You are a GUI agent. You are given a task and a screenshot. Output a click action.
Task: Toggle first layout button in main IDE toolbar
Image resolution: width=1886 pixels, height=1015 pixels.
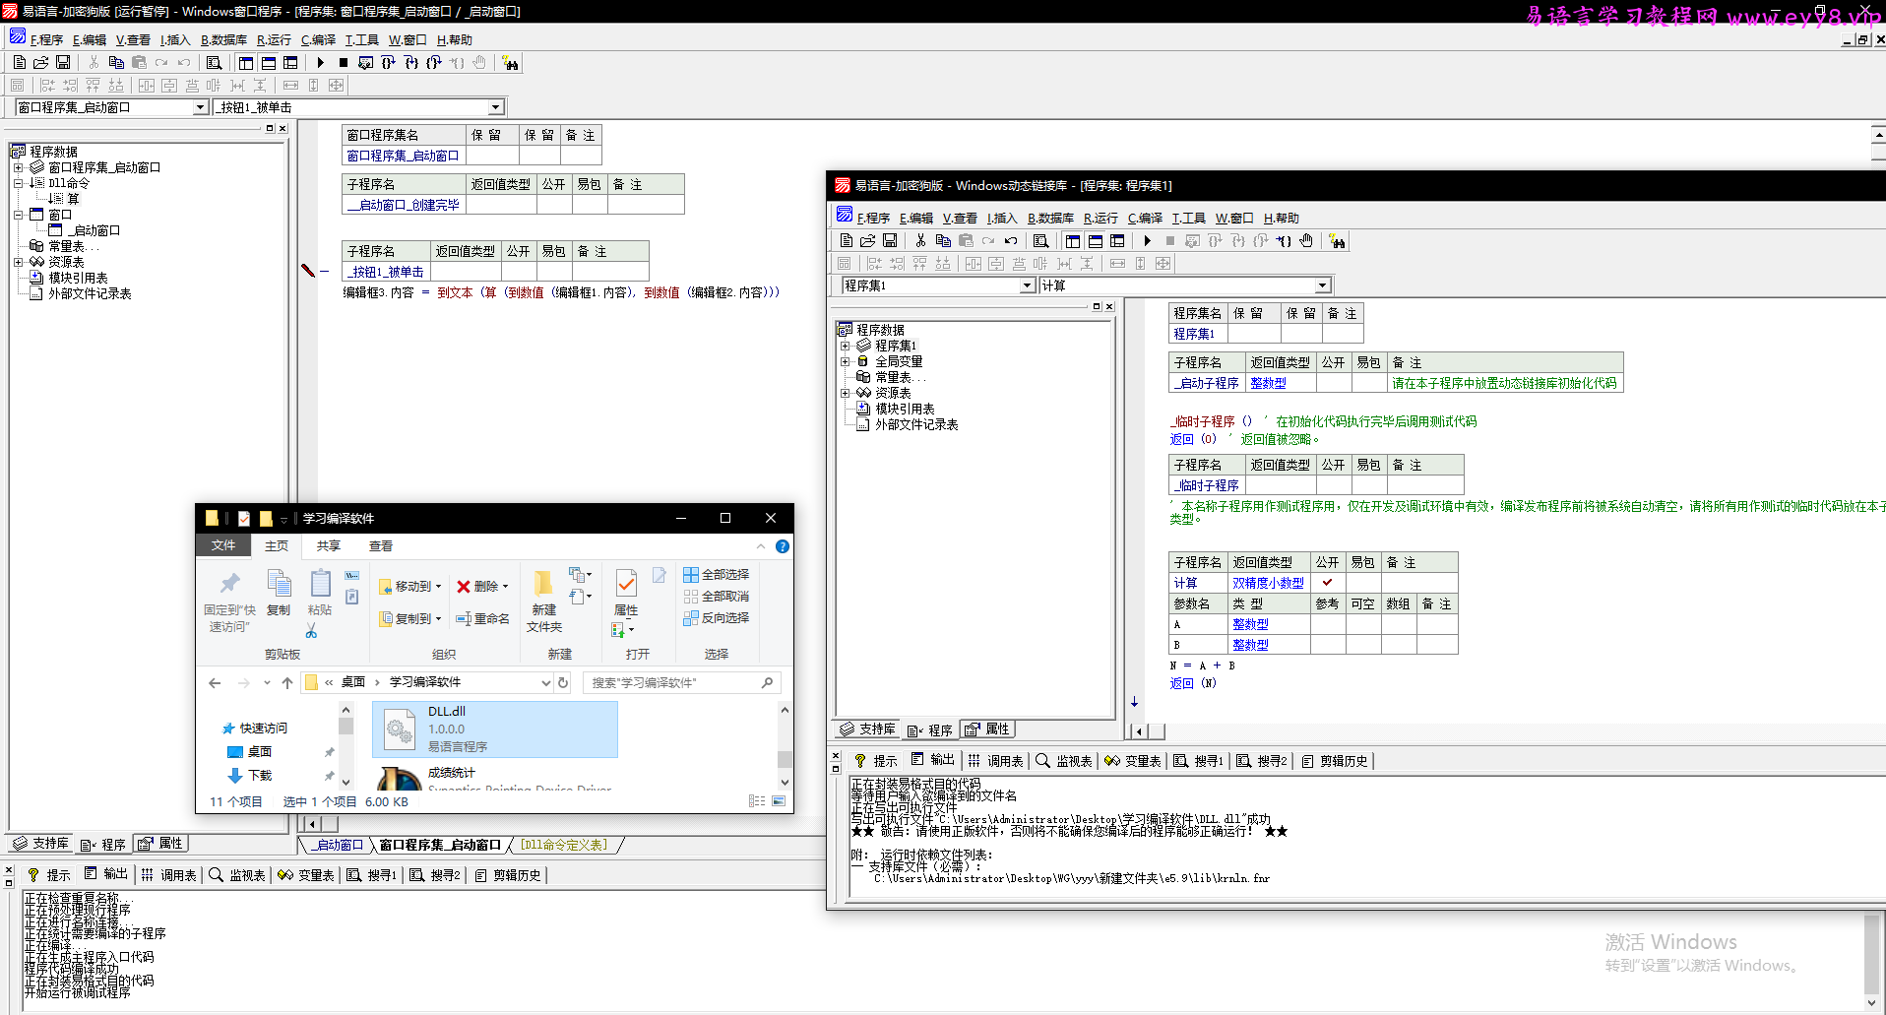coord(246,62)
